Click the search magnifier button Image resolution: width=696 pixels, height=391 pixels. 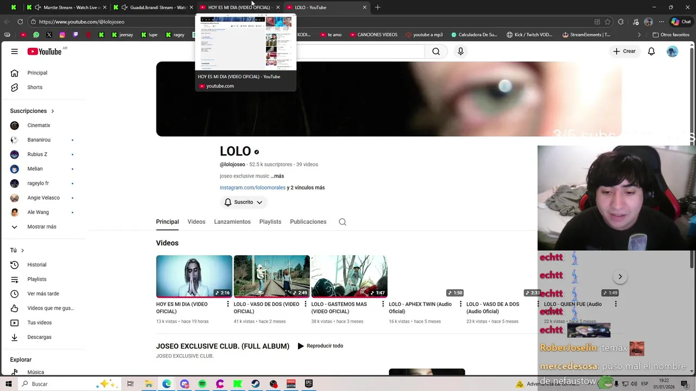click(x=436, y=51)
